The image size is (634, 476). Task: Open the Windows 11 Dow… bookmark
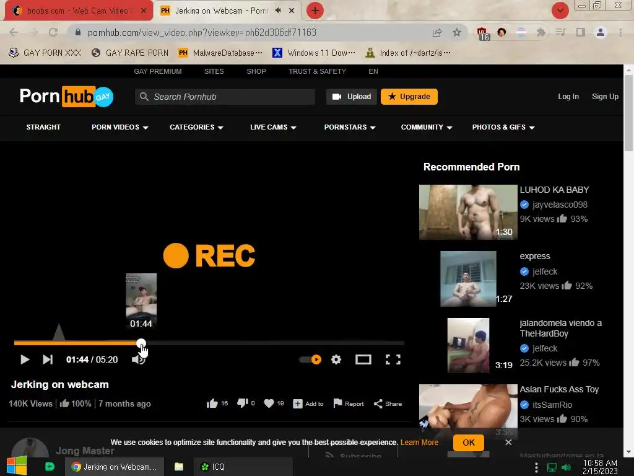tap(314, 53)
